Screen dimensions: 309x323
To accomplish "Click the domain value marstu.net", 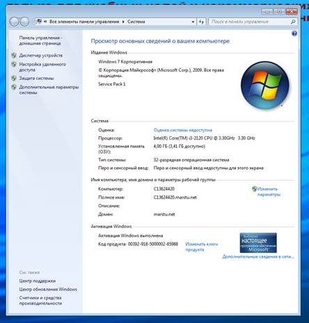I will (x=164, y=215).
